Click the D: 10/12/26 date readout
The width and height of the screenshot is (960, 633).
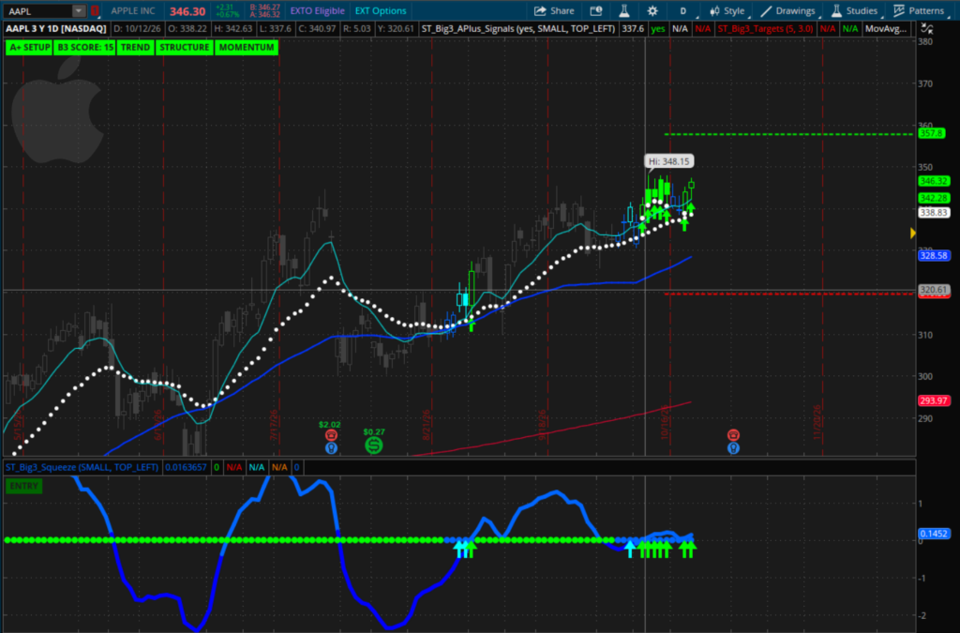pyautogui.click(x=137, y=29)
